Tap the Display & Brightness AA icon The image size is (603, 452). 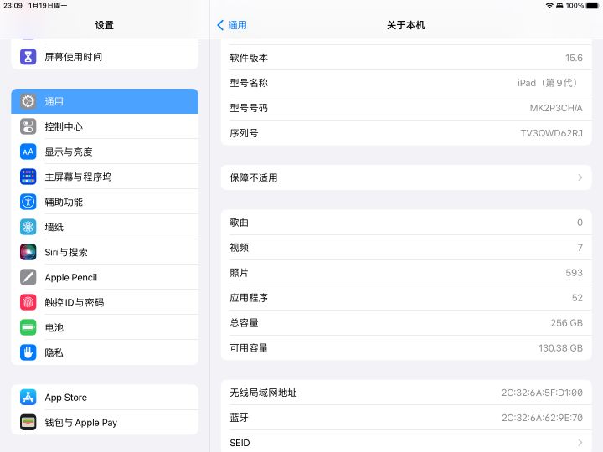[x=28, y=152]
